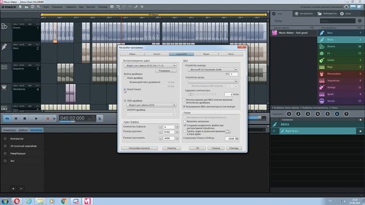The width and height of the screenshot is (365, 205).
Task: Click the cleanup button next to Project settings
Action: point(172,148)
